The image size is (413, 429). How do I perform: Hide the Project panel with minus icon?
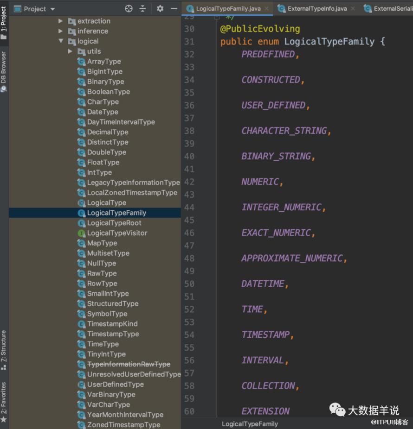coord(174,9)
